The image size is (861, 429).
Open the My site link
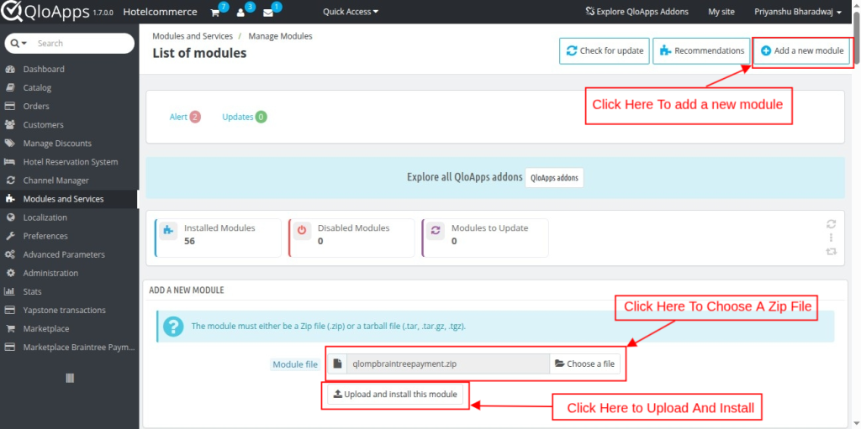pyautogui.click(x=721, y=12)
